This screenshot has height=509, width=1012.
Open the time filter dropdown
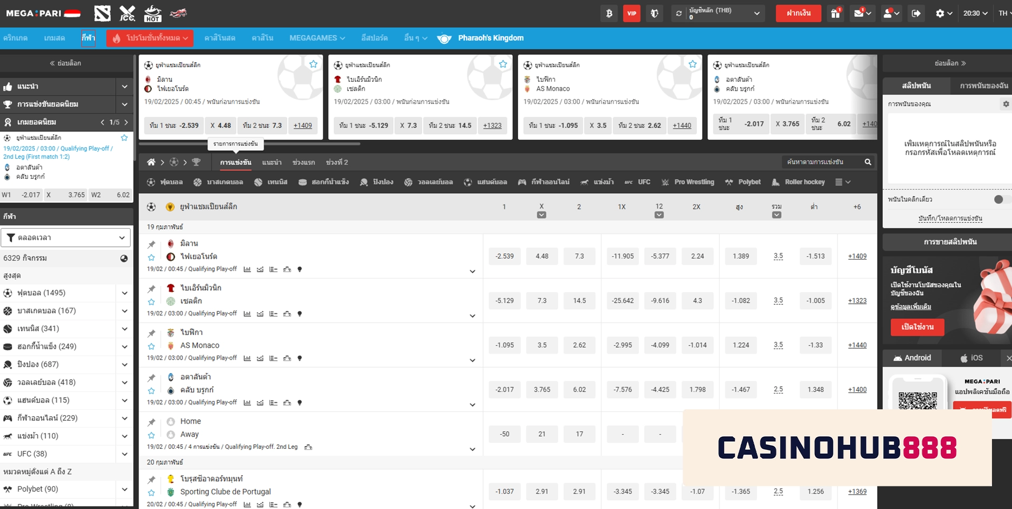(66, 238)
